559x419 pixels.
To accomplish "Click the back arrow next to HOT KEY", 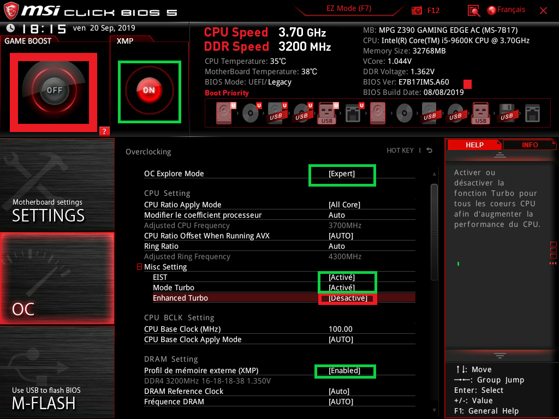I will [x=430, y=151].
